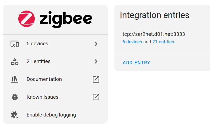Expand the chevron next to 6 devices
The image size is (210, 129).
[96, 44]
